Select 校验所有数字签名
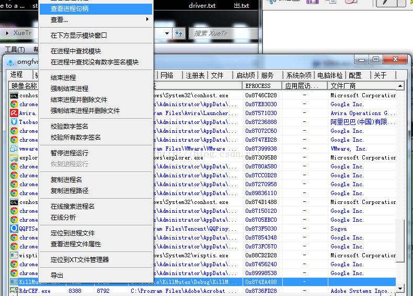413x296 pixels. 96,138
